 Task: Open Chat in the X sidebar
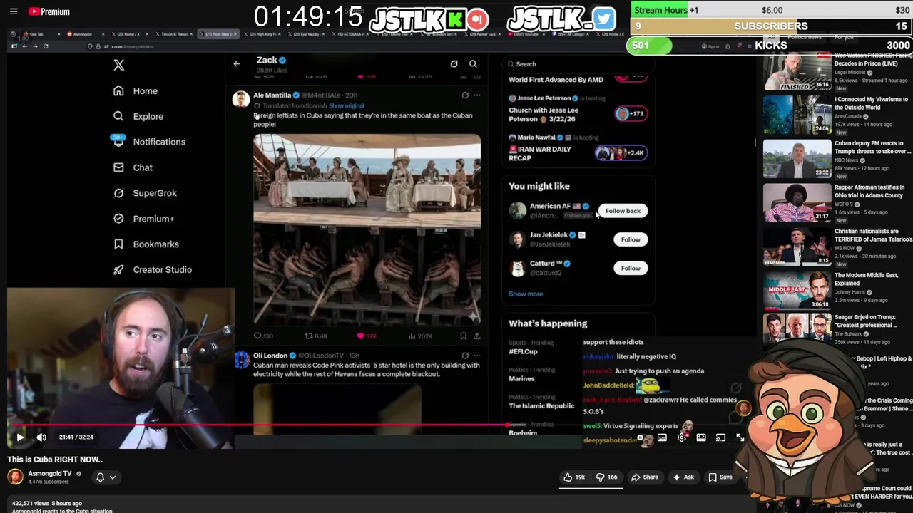point(133,167)
